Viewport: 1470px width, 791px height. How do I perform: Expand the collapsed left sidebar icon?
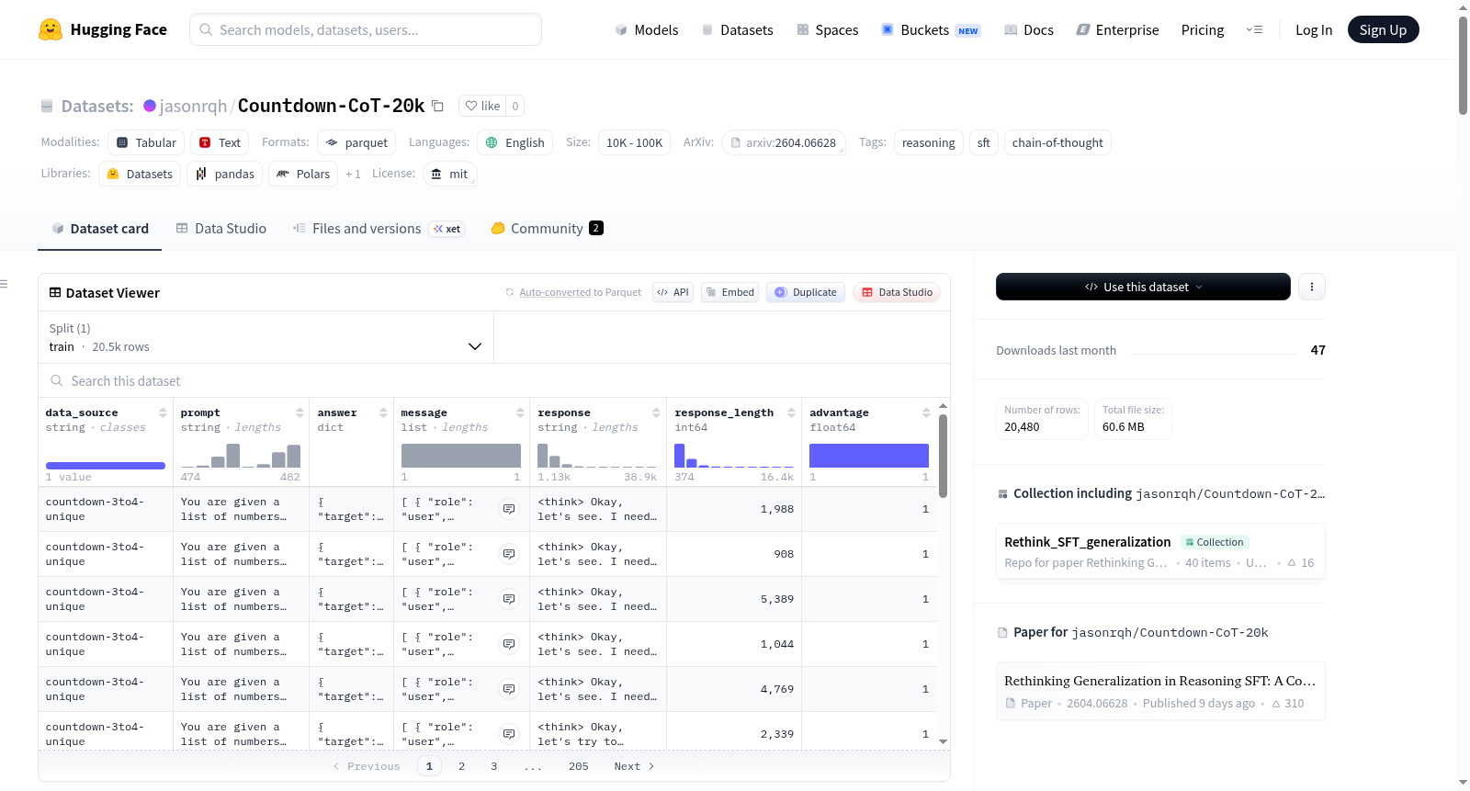point(5,284)
